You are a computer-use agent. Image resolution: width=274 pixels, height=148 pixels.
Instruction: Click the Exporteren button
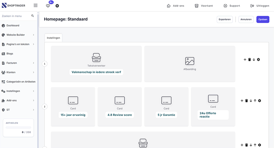(x=225, y=19)
